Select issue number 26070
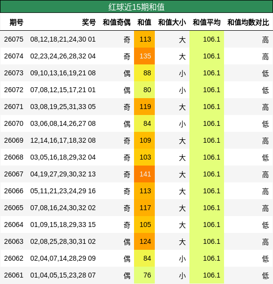273x284 pixels. click(14, 123)
